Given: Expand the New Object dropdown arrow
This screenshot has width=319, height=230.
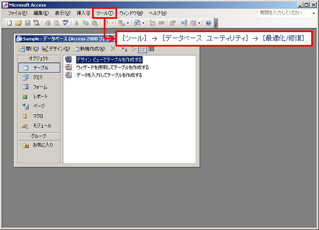Looking at the screenshot, I should [x=199, y=23].
